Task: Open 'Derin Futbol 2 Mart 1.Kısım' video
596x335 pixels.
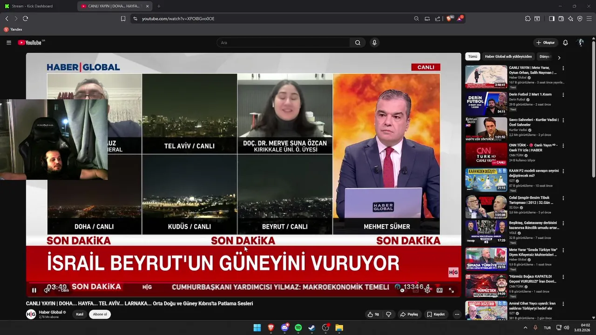Action: click(530, 94)
